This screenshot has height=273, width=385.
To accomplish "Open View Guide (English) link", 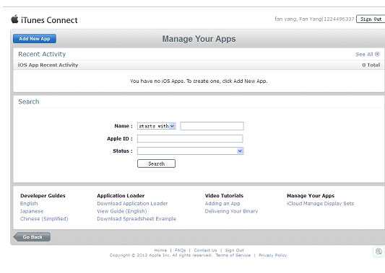I will pyautogui.click(x=122, y=211).
